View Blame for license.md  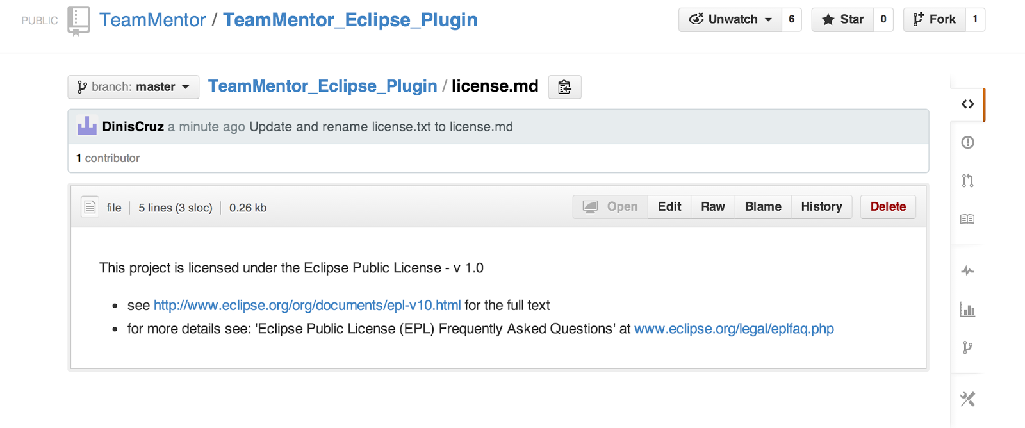pyautogui.click(x=762, y=207)
